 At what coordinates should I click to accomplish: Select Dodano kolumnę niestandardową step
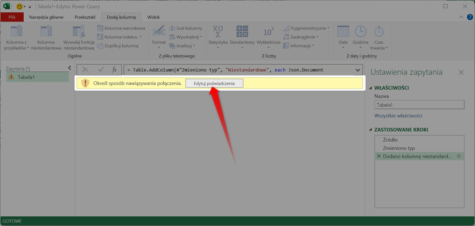pos(419,157)
